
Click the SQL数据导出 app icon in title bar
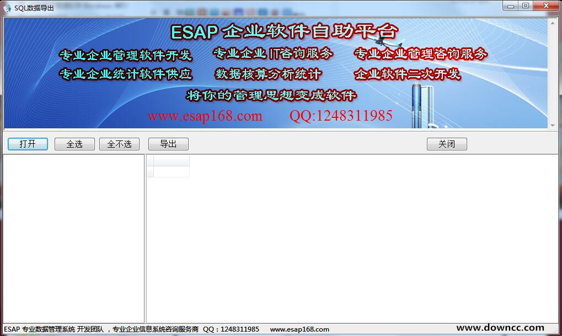(7, 7)
